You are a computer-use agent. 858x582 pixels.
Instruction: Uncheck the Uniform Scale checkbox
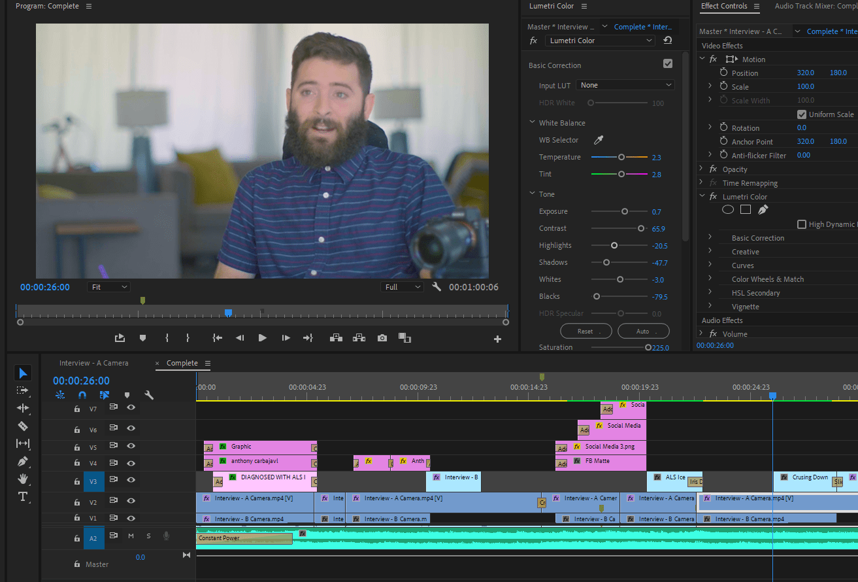point(802,114)
